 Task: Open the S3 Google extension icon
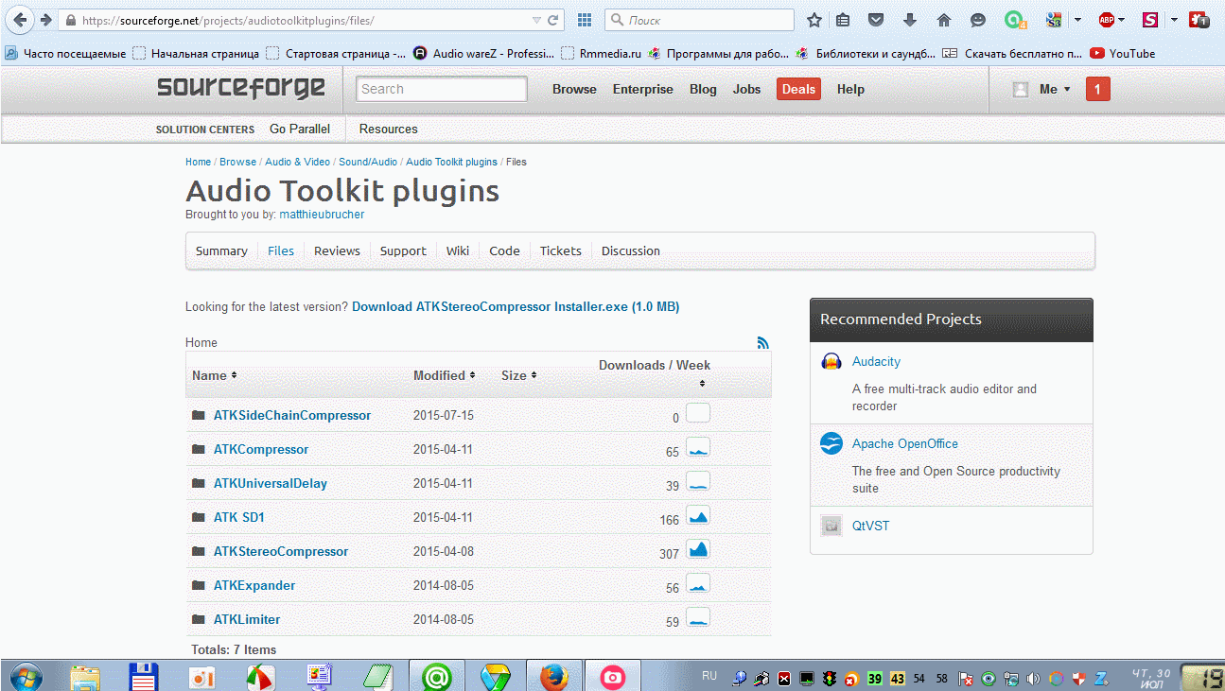[x=1055, y=20]
